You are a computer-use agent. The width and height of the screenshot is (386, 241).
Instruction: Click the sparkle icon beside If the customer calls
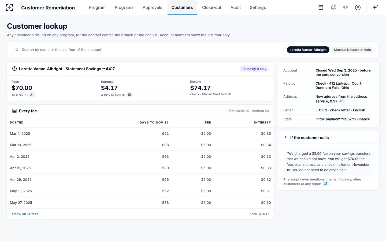click(286, 137)
